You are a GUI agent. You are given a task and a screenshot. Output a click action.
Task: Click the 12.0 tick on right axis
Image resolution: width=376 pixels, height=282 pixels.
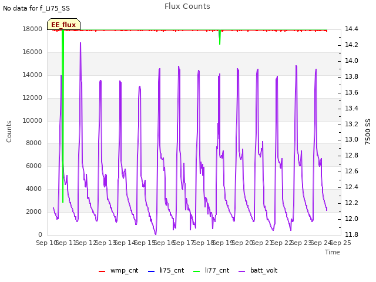(351, 219)
